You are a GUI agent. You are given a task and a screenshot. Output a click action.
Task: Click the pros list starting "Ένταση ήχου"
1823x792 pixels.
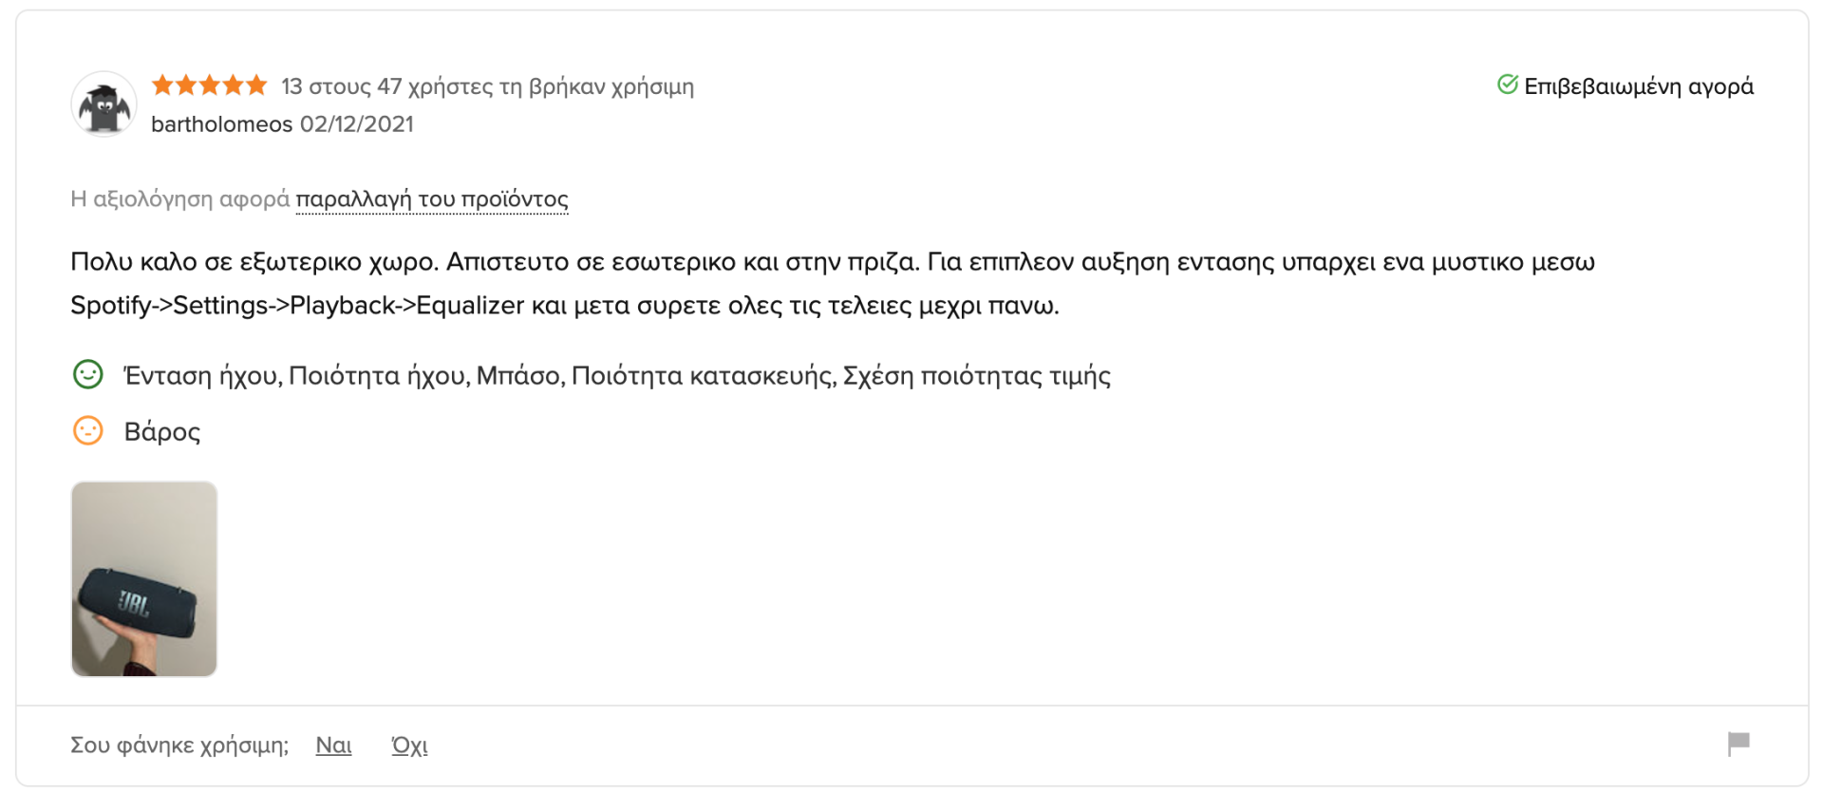pyautogui.click(x=617, y=376)
